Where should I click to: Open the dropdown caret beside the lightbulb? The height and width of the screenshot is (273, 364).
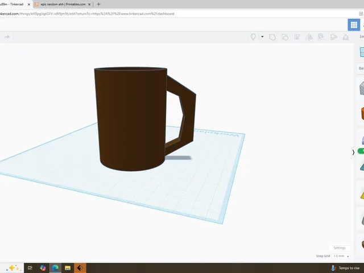tap(262, 36)
